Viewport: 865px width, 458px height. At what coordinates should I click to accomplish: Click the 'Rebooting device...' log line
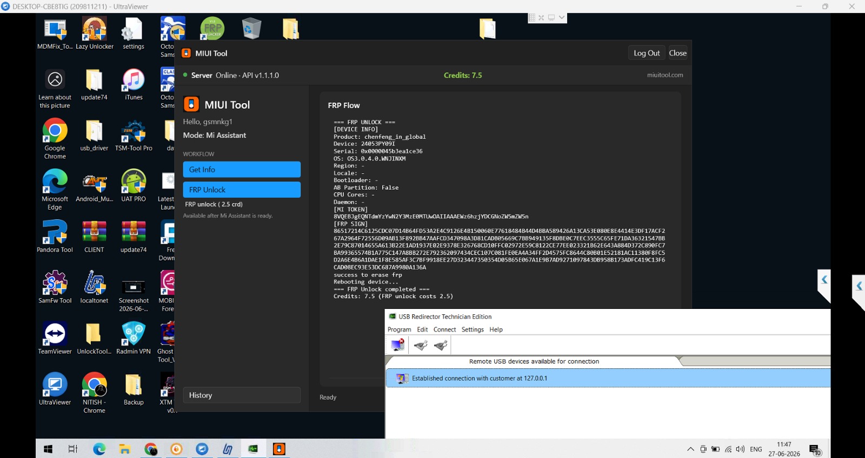366,282
